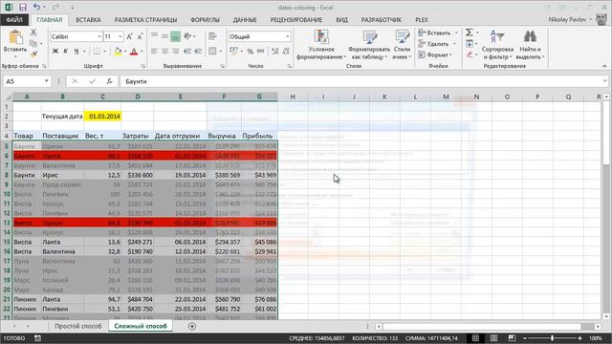Click the percent style icon

[251, 52]
